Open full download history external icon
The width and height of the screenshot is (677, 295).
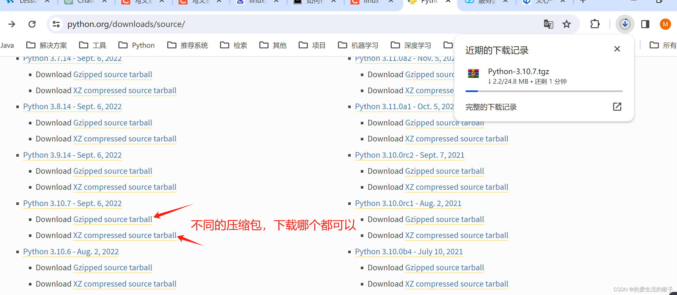[617, 107]
